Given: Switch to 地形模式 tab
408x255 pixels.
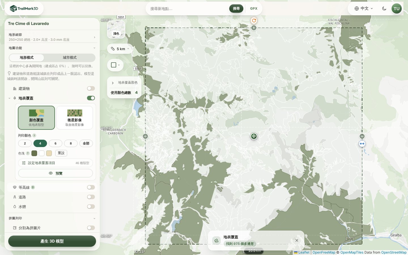Looking at the screenshot, I should pyautogui.click(x=27, y=58).
